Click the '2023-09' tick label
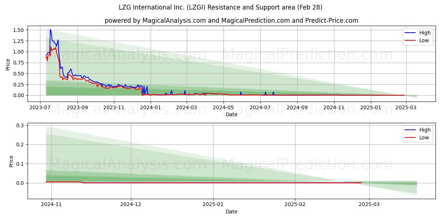The height and width of the screenshot is (220, 441). 78,108
